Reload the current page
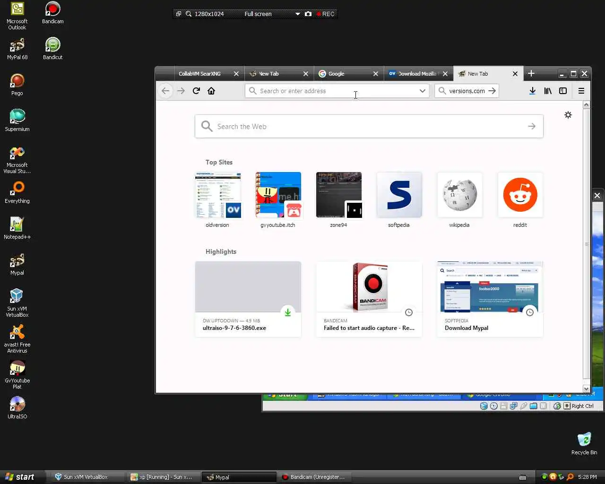Image resolution: width=605 pixels, height=484 pixels. pos(196,91)
